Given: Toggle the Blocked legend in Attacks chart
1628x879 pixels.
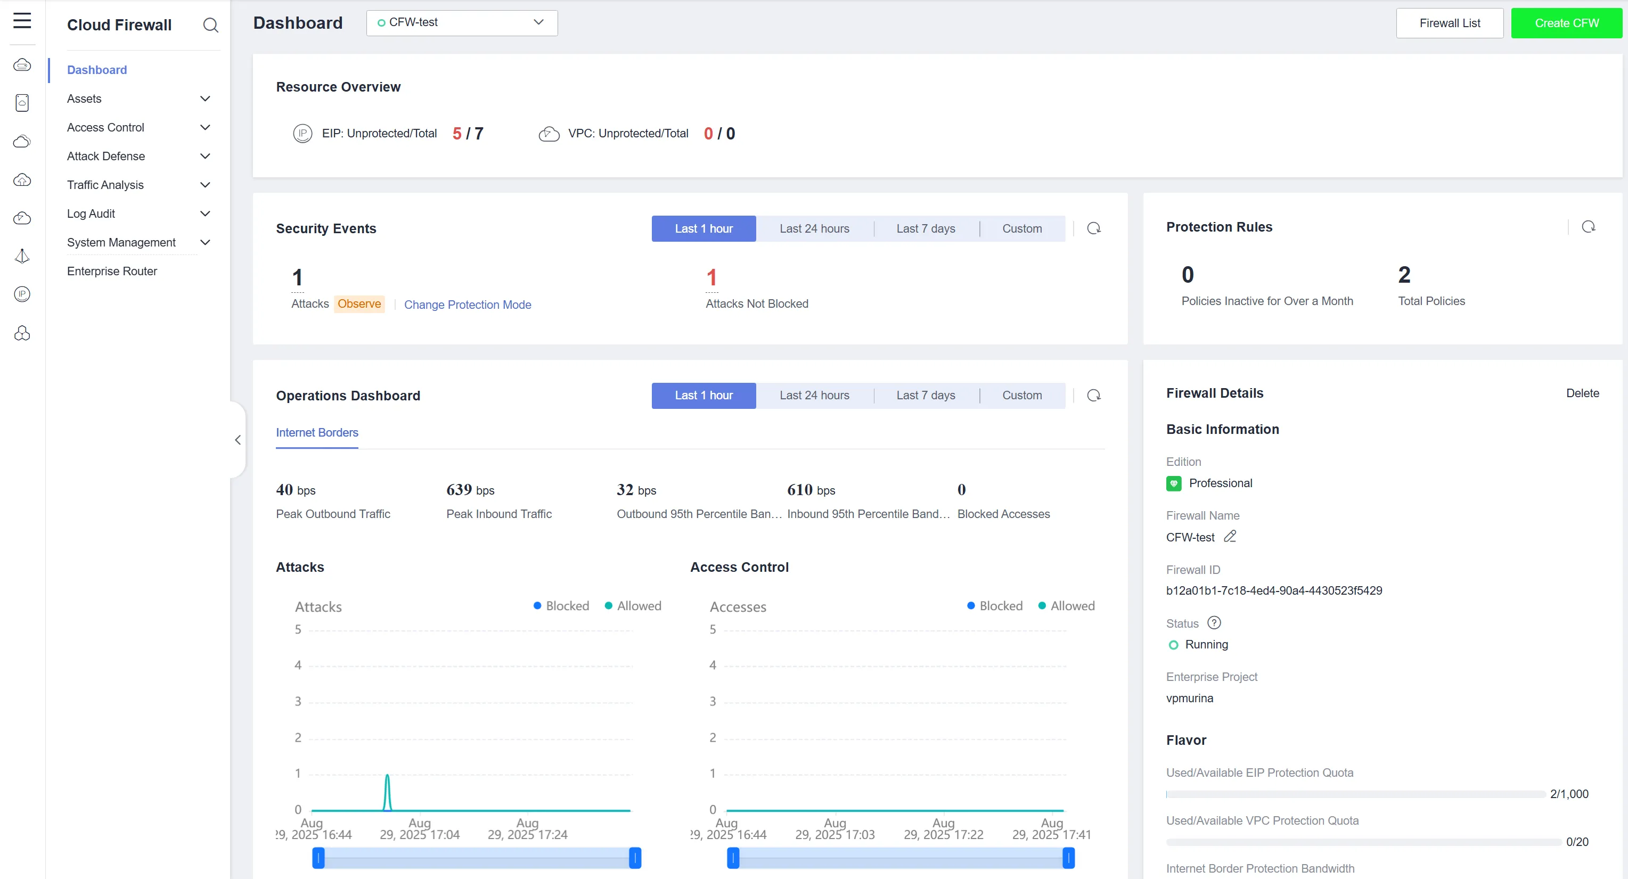Looking at the screenshot, I should (561, 606).
